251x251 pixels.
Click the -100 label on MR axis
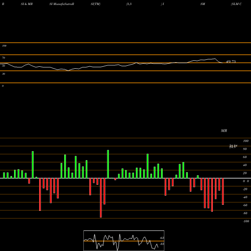coord(246,221)
